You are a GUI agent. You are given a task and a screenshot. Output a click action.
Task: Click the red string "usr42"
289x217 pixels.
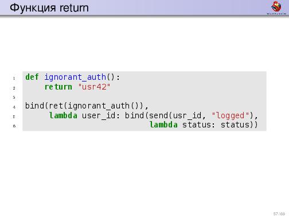click(x=94, y=87)
